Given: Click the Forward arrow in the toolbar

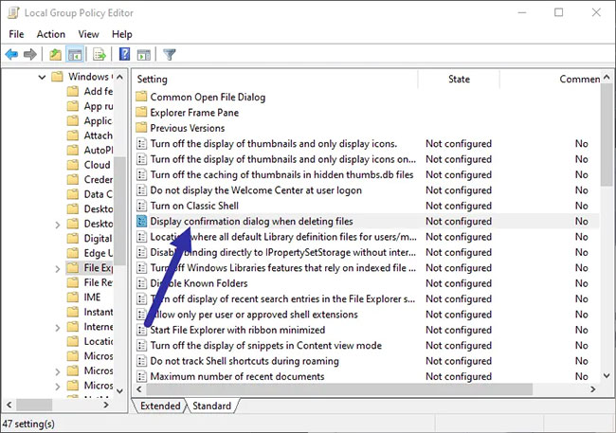Looking at the screenshot, I should 30,54.
